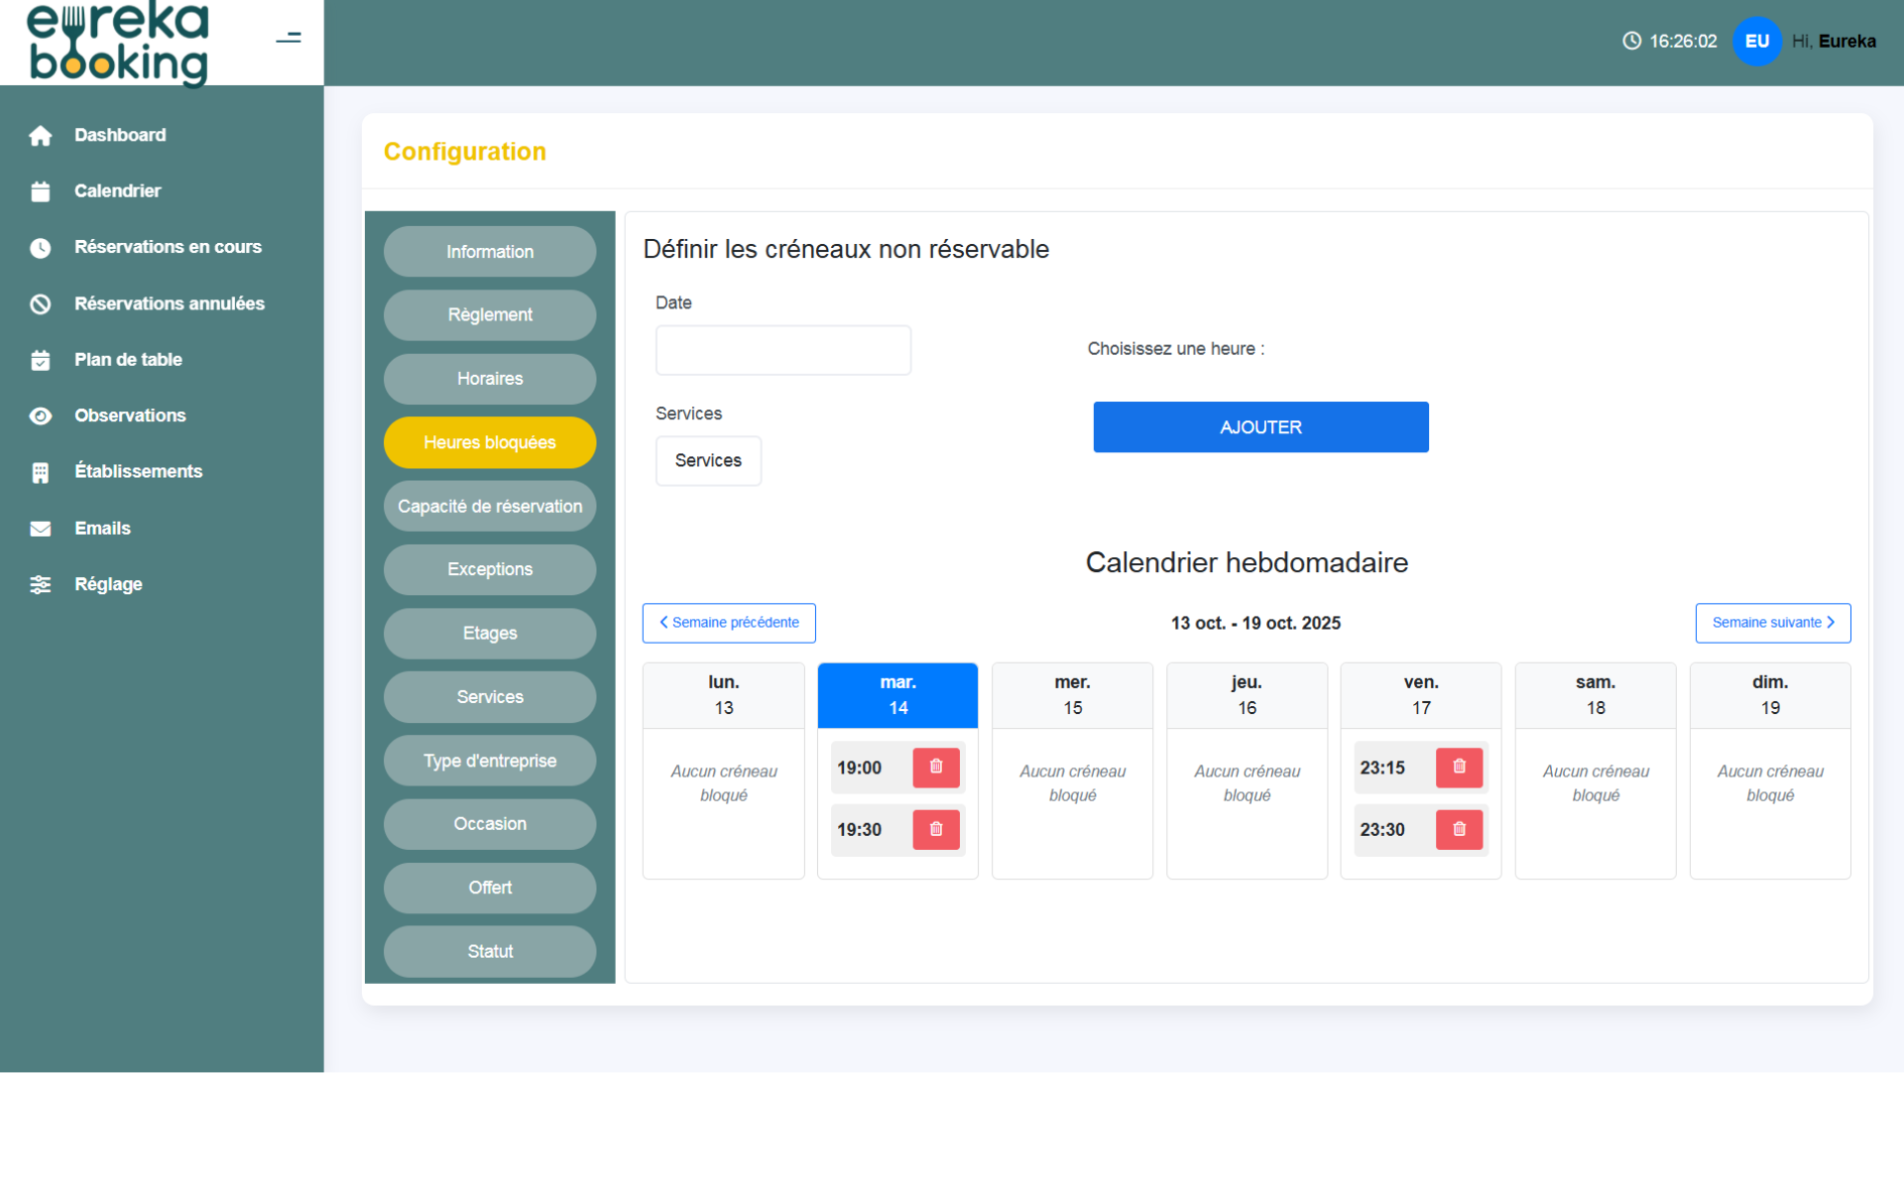Open the Horaires configuration tab
The image size is (1904, 1192).
[x=490, y=379]
